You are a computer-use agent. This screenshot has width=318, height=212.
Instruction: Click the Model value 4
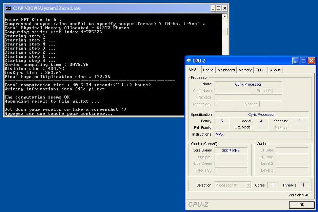(x=261, y=121)
